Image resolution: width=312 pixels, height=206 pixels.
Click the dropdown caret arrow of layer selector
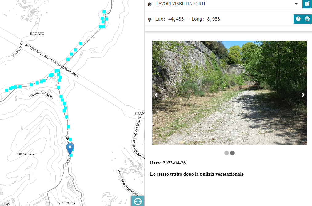point(296,4)
